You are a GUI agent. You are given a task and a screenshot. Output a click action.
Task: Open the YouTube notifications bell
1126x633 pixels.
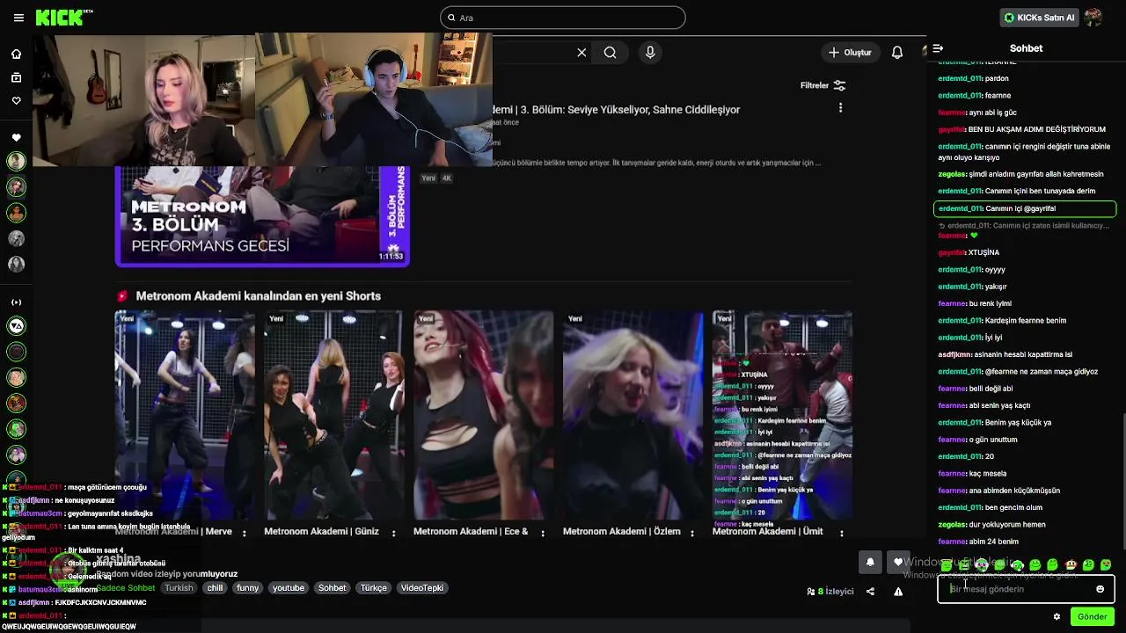coord(897,53)
